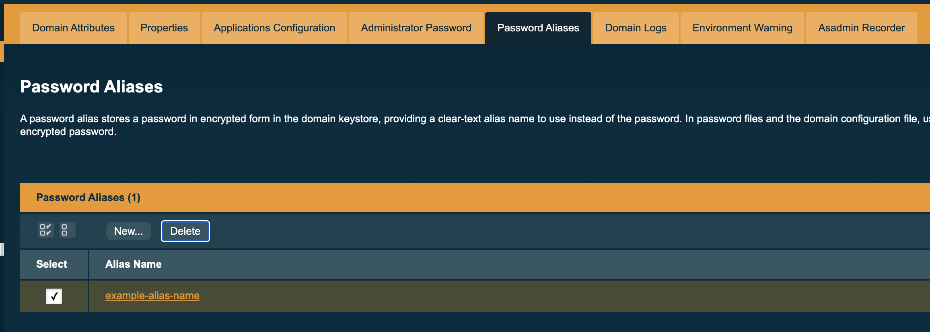The height and width of the screenshot is (332, 930).
Task: Click the Alias Name column header
Action: [134, 264]
